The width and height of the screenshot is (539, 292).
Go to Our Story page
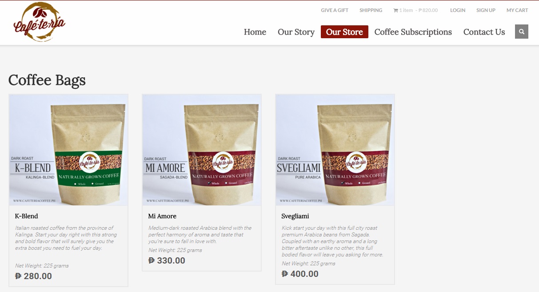296,32
